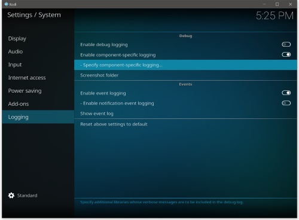Enable notification event logging switch
Viewport: 299px width, 220px height.
[x=286, y=103]
